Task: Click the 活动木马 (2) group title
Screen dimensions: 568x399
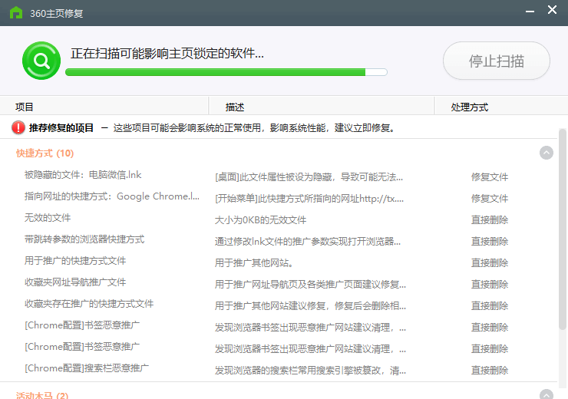Action: click(x=42, y=395)
